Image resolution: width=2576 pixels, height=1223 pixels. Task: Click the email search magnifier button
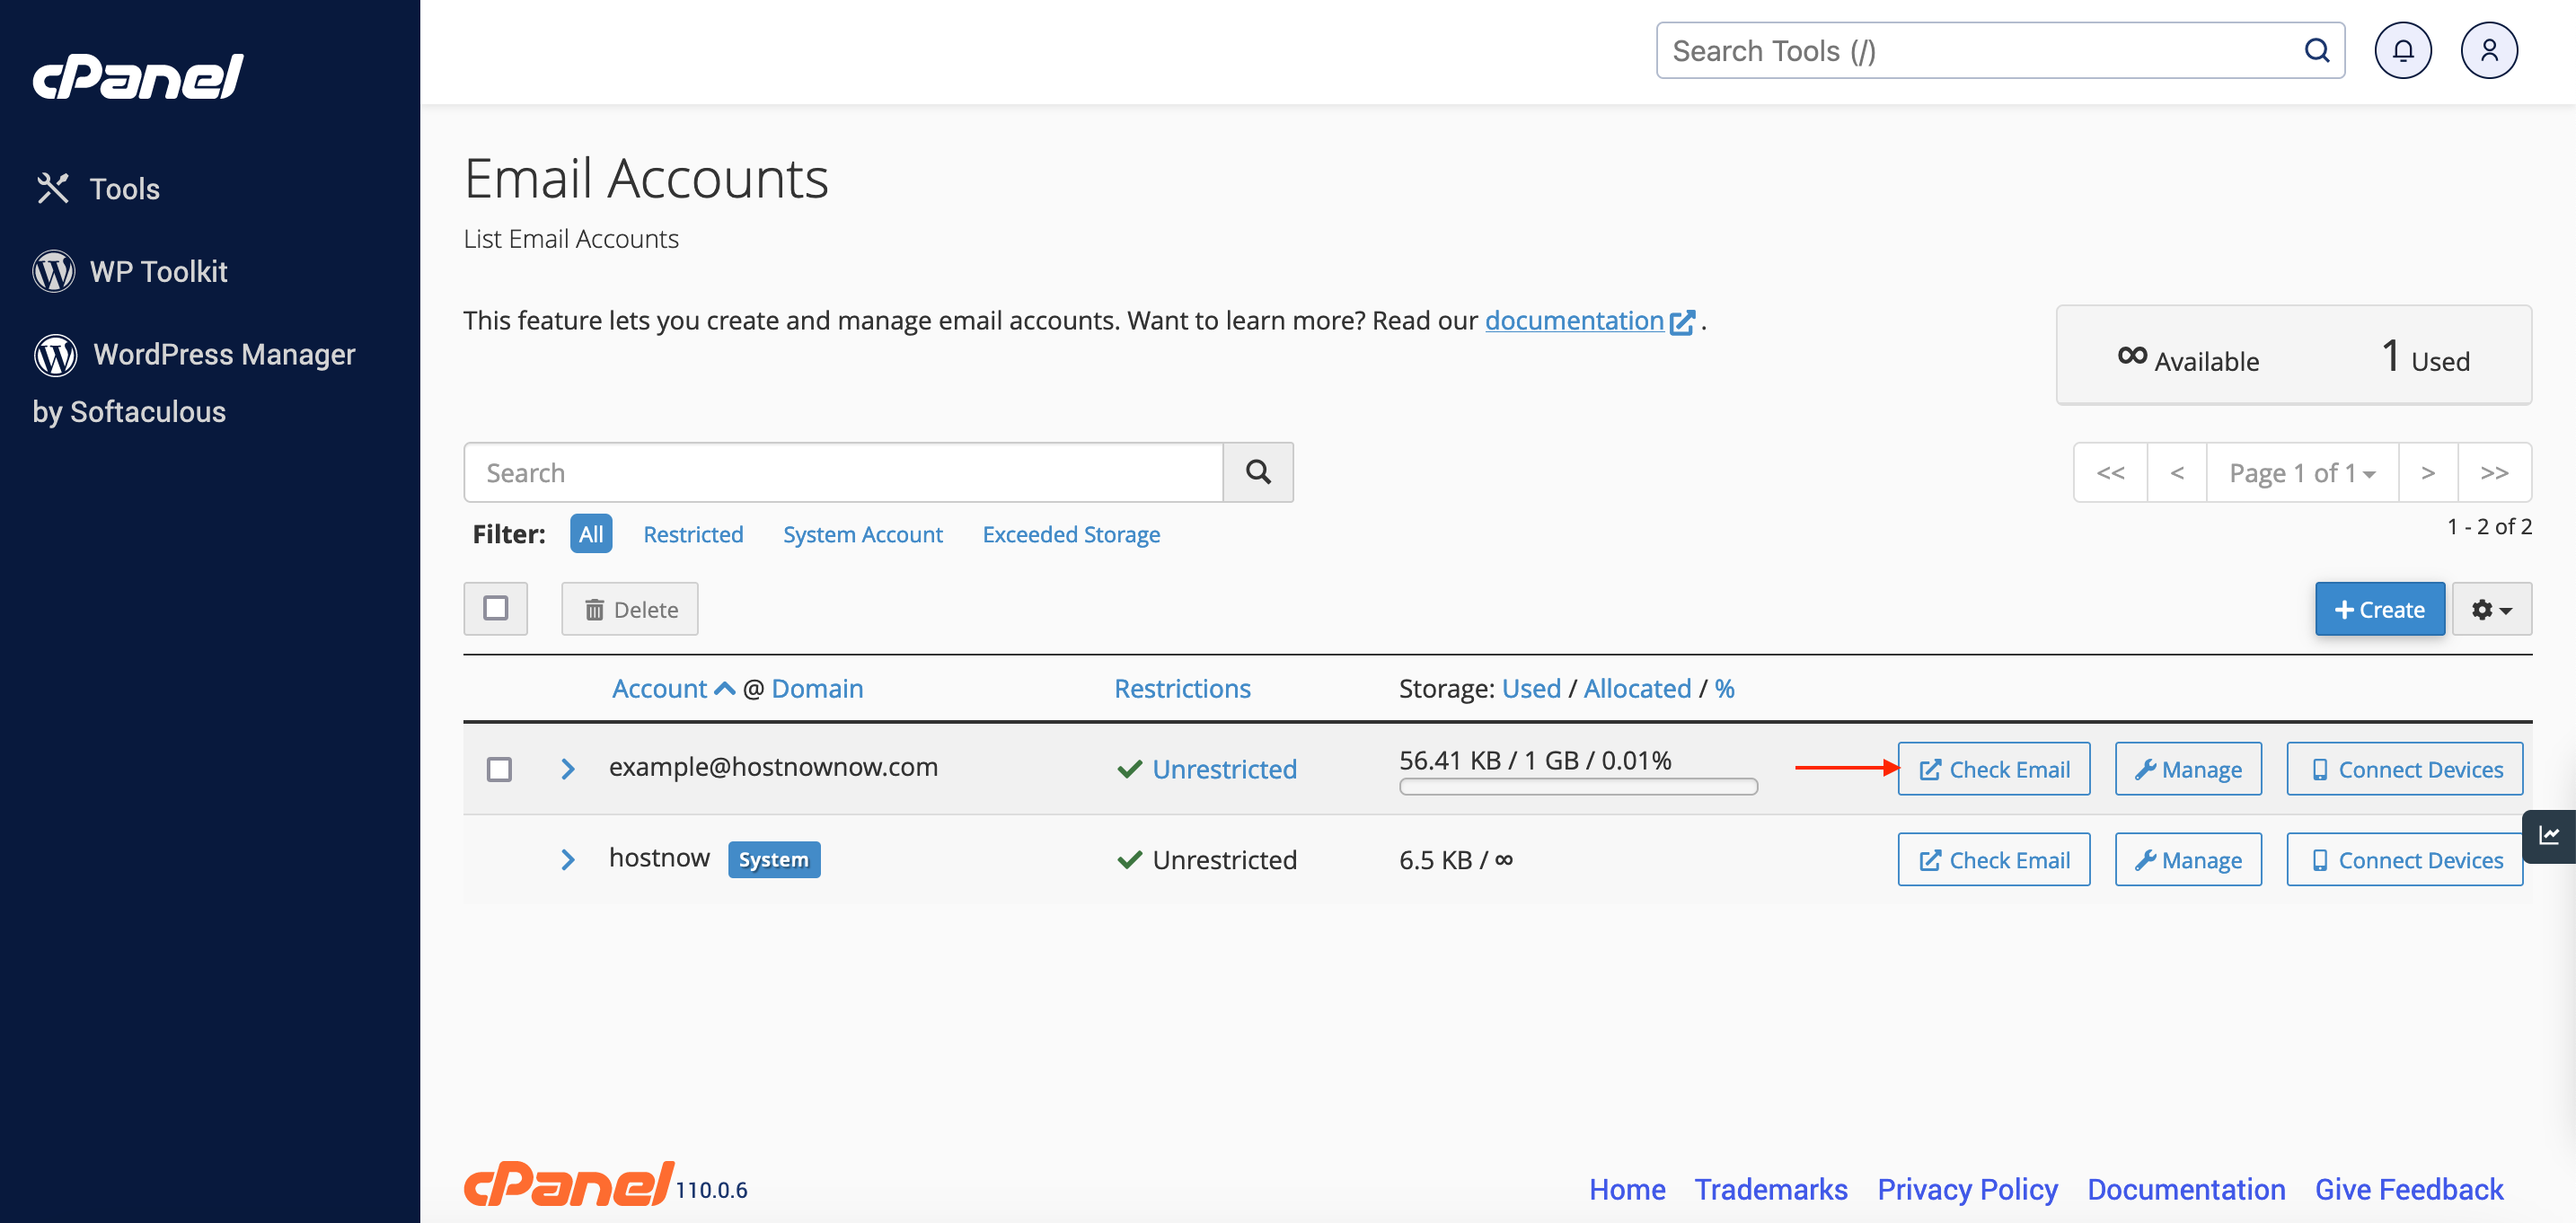1258,472
